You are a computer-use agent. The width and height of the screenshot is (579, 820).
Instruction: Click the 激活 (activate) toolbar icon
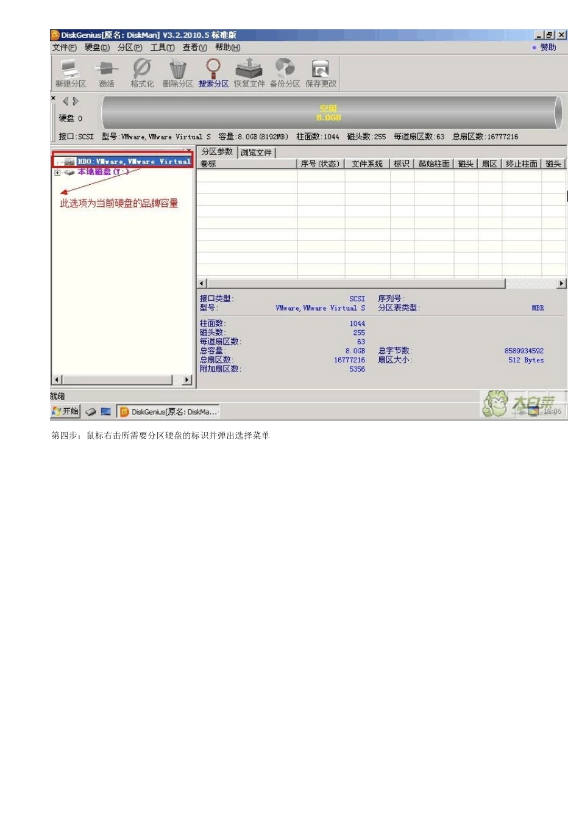106,68
